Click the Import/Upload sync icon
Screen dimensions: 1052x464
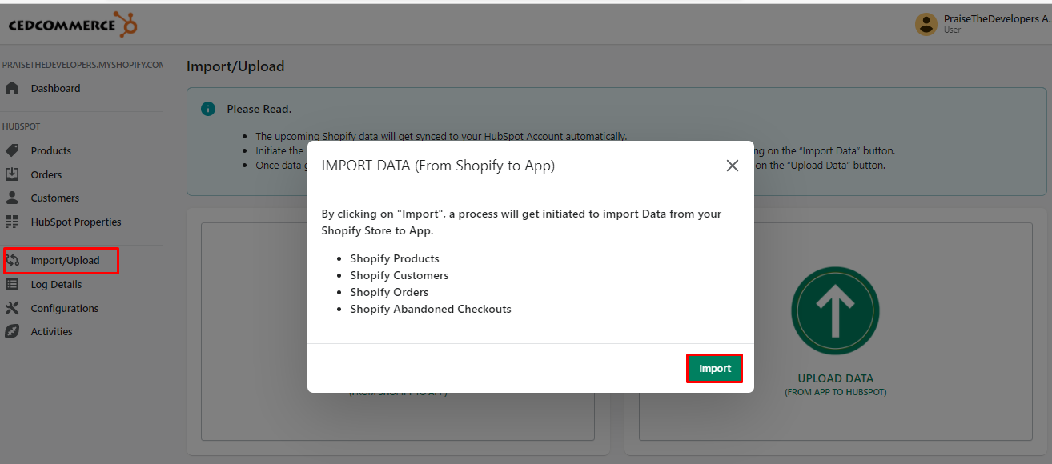pyautogui.click(x=13, y=260)
